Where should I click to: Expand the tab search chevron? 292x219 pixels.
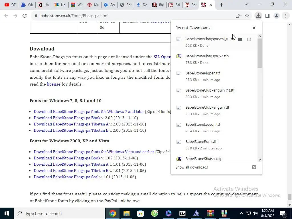tap(246, 4)
